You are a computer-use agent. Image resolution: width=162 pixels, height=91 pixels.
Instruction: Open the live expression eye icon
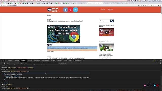tap(22, 63)
